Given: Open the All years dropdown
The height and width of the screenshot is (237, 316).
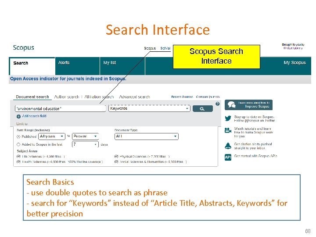Looking at the screenshot, I should point(52,136).
